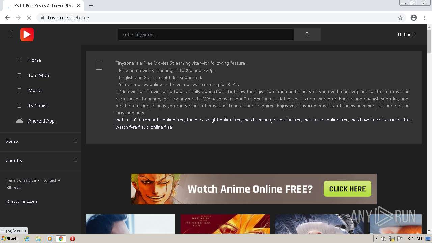Screen dimensions: 432x243
Task: Click the Action Center flag tray icon
Action: coord(400,239)
